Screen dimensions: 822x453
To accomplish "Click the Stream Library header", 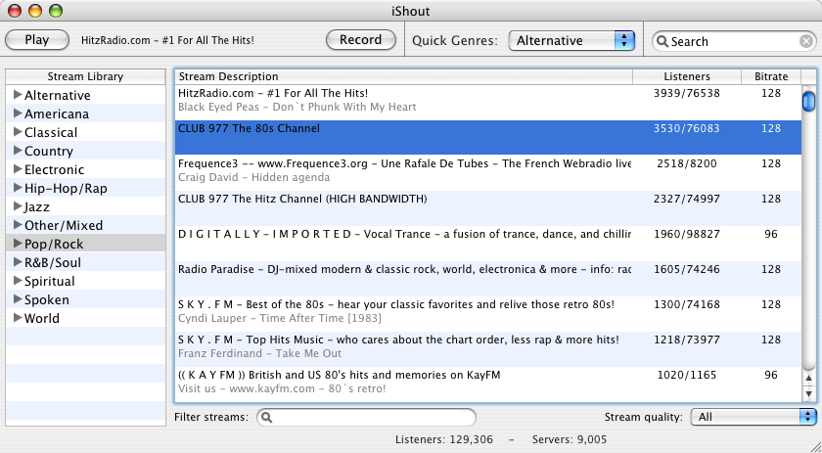I will tap(85, 76).
